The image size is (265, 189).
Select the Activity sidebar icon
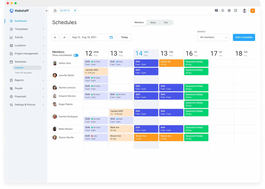point(11,37)
